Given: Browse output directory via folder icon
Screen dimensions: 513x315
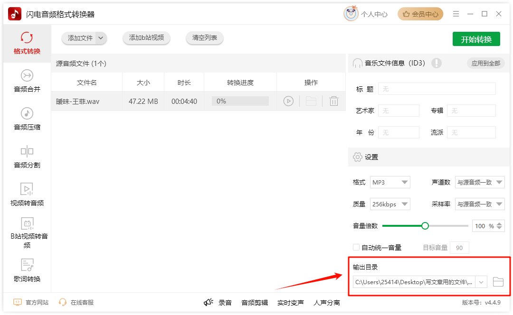Looking at the screenshot, I should [x=498, y=282].
